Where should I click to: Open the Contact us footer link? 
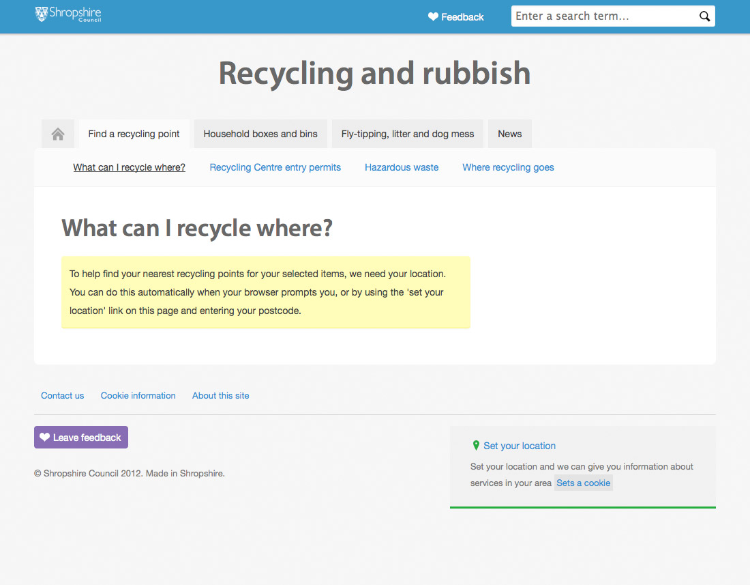(x=63, y=395)
